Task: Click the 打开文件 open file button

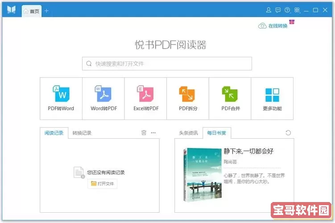Action: 102,183
